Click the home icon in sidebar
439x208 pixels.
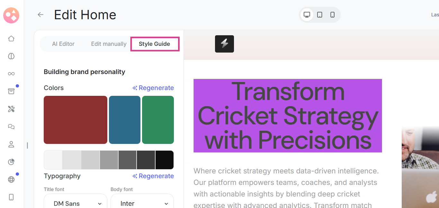pos(11,38)
